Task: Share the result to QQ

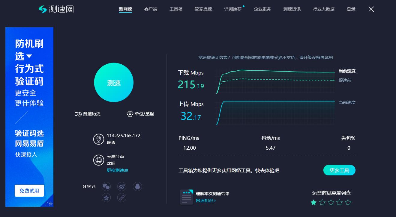Action: tap(137, 186)
